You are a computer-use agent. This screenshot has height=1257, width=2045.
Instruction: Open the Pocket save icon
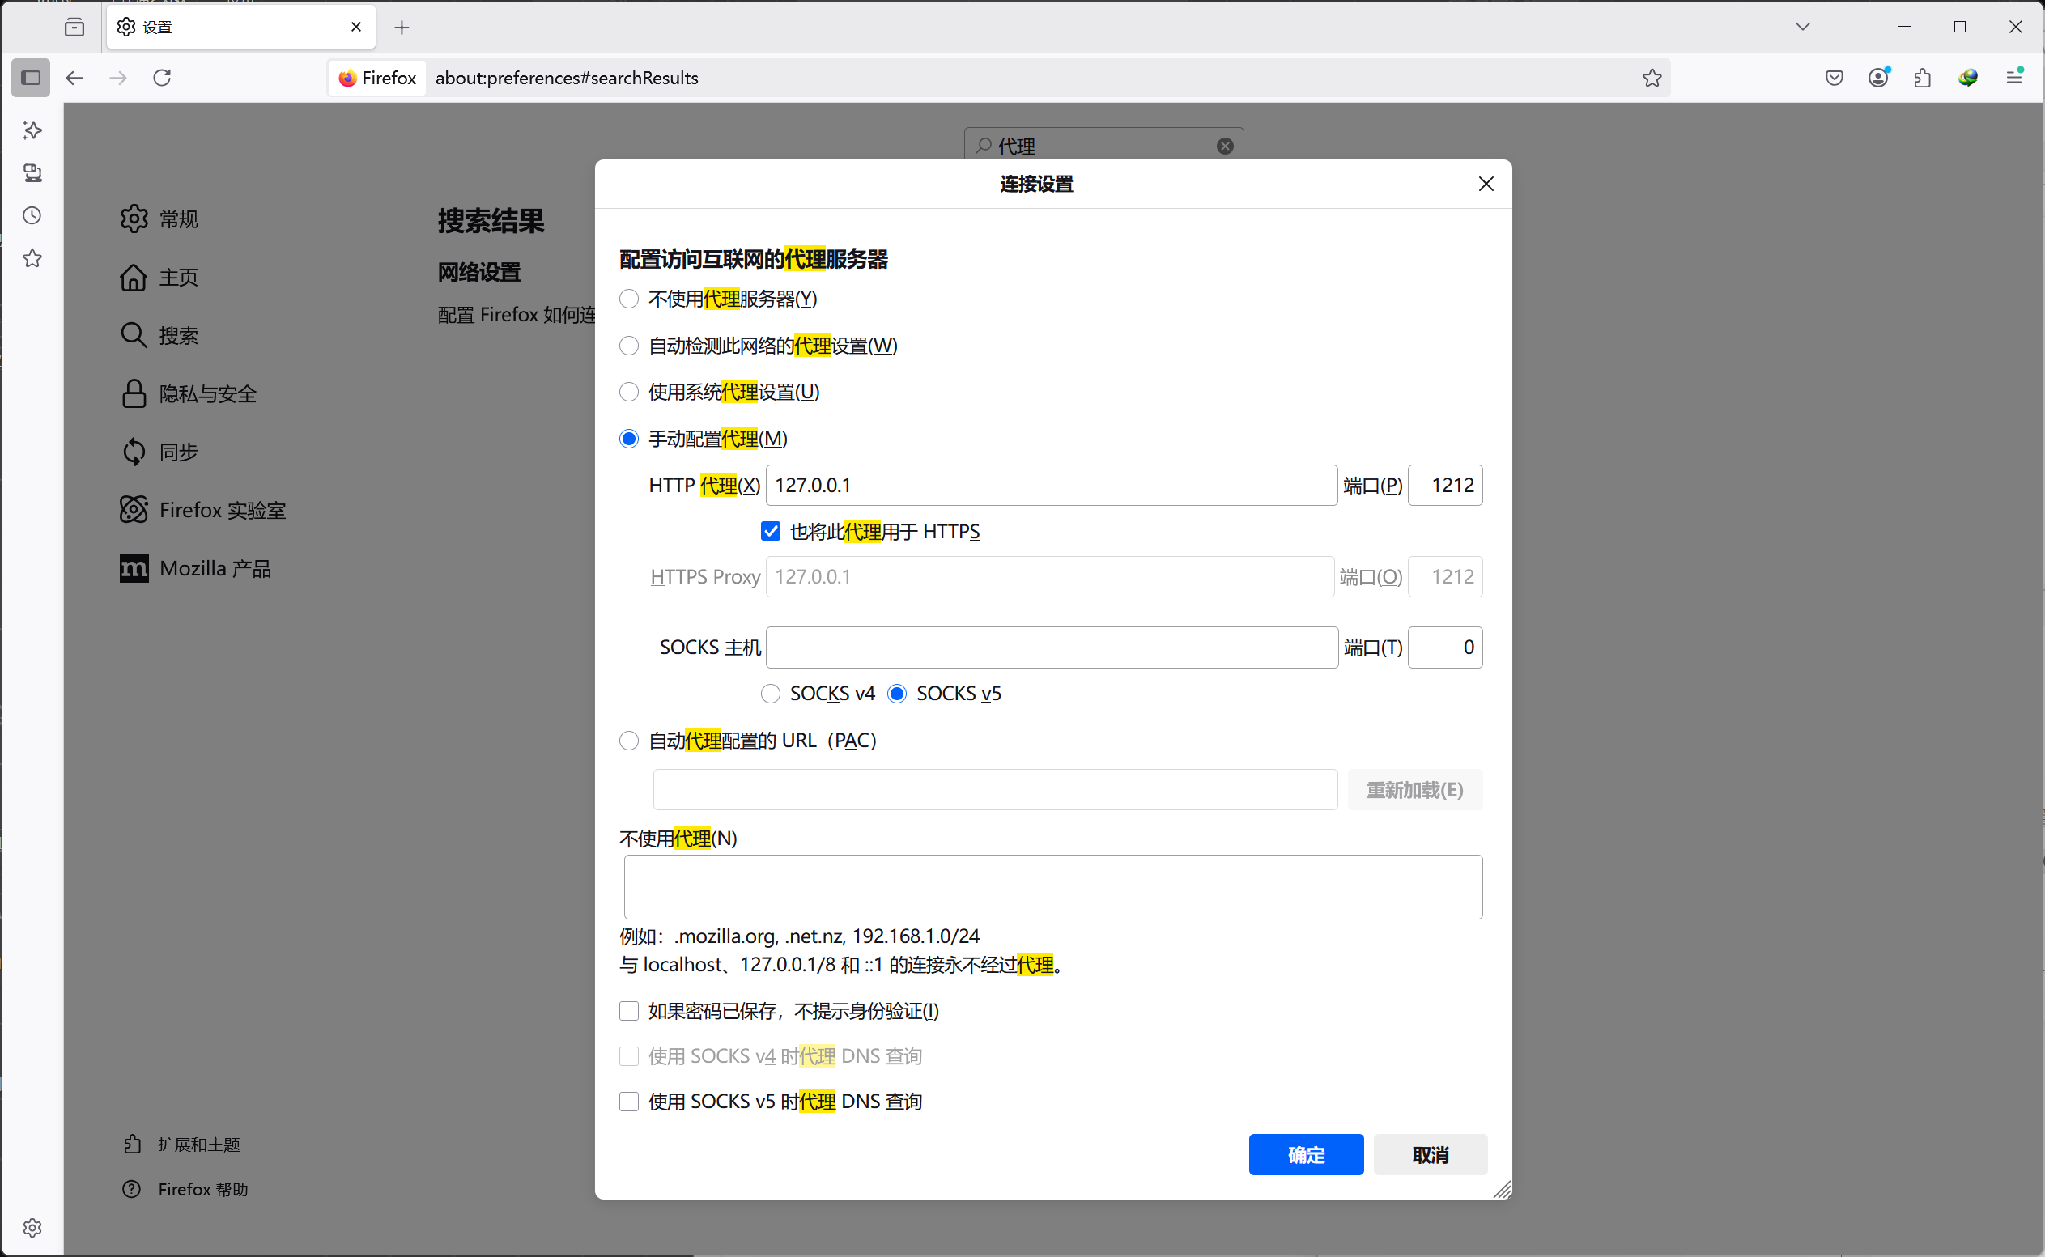point(1834,79)
